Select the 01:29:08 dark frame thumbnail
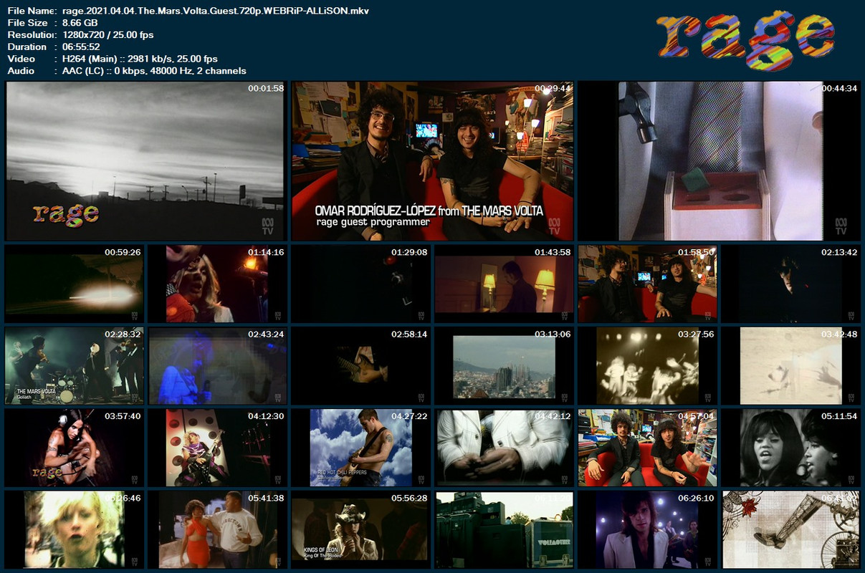The width and height of the screenshot is (865, 573). point(360,284)
